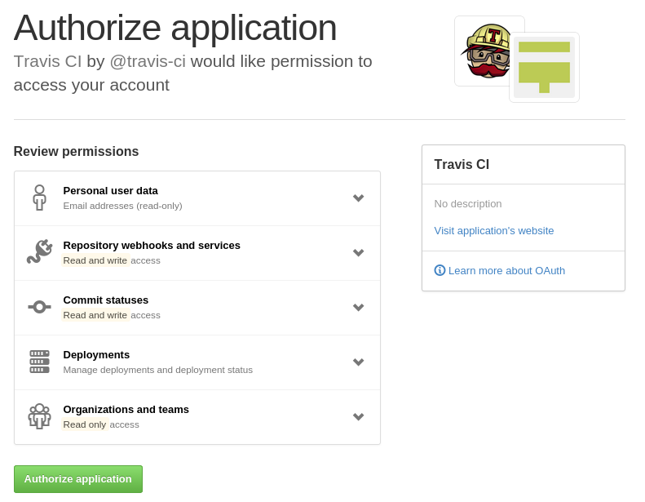This screenshot has width=645, height=502.
Task: Click the Commit statuses commit icon
Action: (x=39, y=307)
